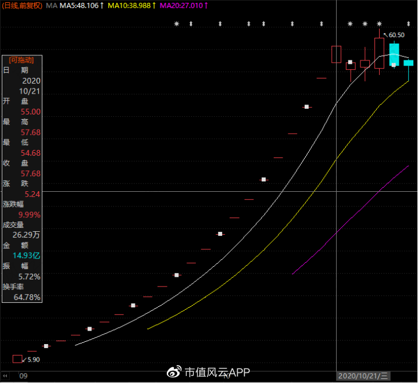Click the grey MA indicator name
418x383 pixels.
[51, 6]
